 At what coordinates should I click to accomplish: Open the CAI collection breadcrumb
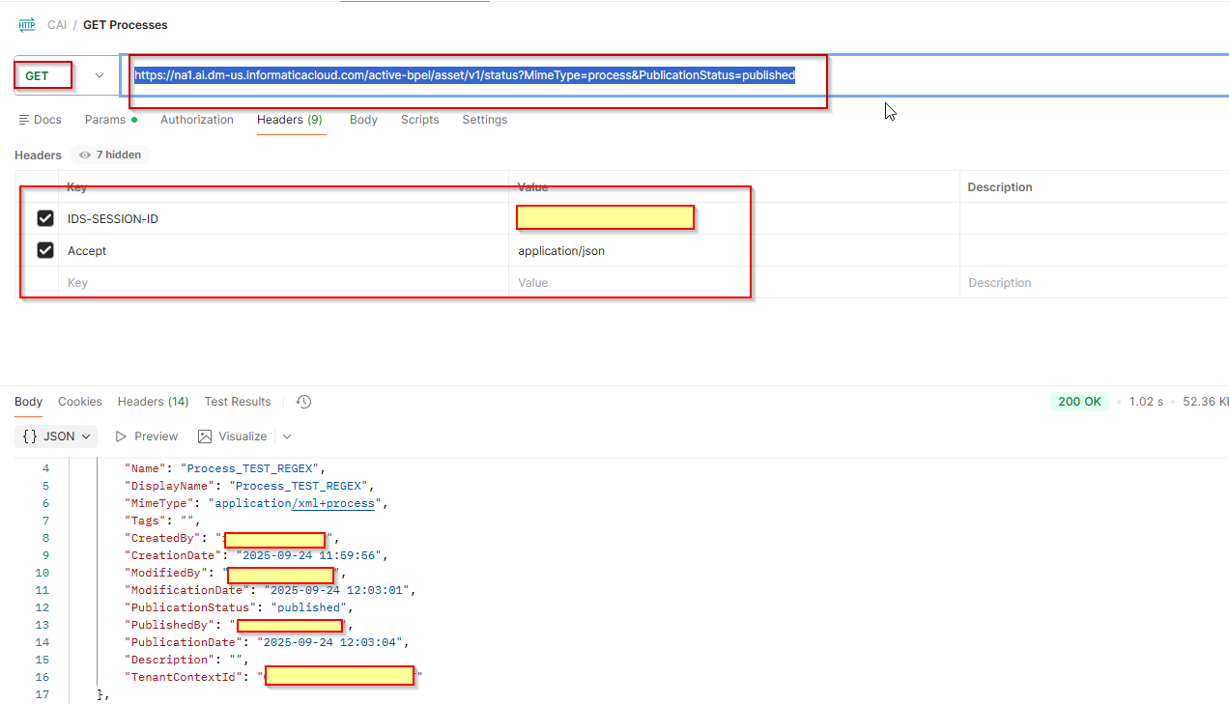(57, 24)
